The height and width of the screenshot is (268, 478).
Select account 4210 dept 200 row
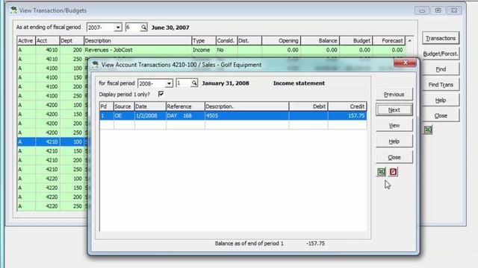tap(52, 160)
